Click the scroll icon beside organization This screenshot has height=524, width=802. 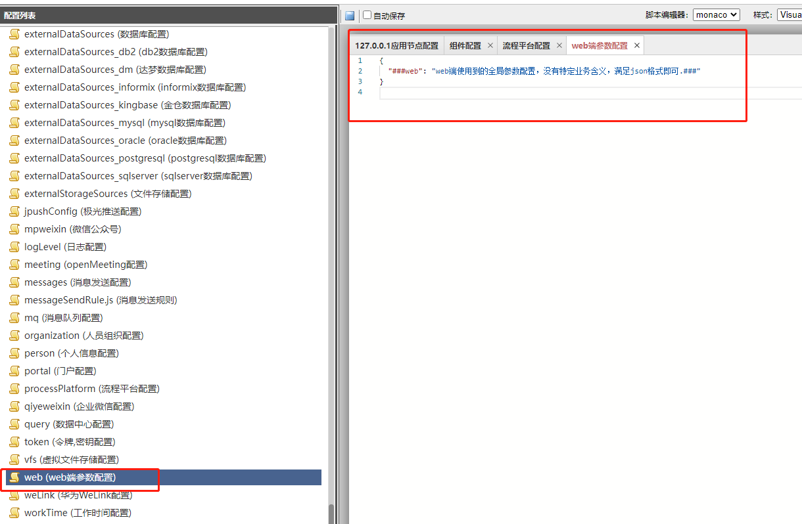(x=14, y=336)
